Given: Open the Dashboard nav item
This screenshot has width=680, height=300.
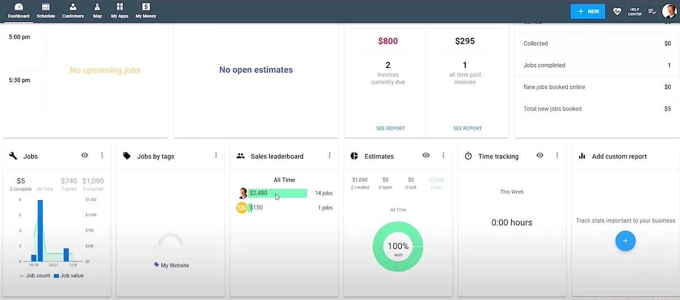Looking at the screenshot, I should 19,11.
